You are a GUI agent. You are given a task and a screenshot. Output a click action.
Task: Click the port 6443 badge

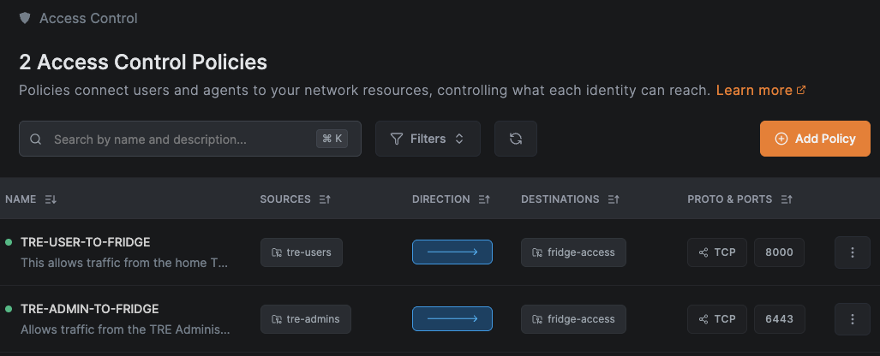tap(780, 319)
